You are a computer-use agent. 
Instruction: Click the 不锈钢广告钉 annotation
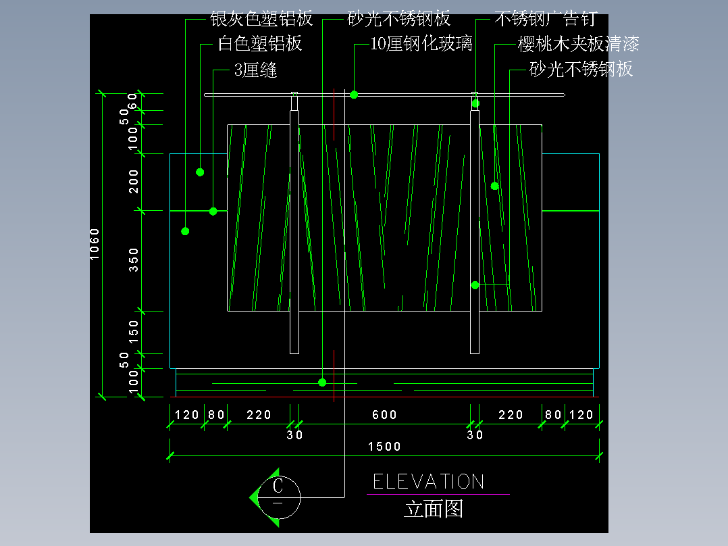pos(546,19)
